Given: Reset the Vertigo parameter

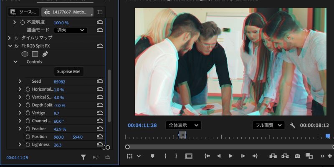Looking at the screenshot, I should click(x=100, y=113).
